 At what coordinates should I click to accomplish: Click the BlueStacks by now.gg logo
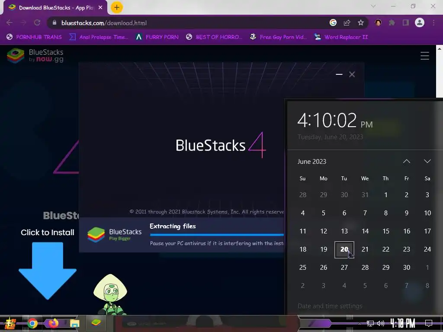[x=35, y=55]
